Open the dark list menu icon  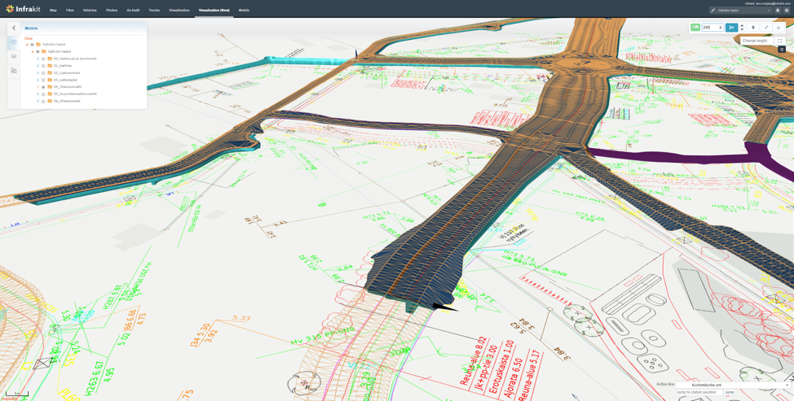tap(782, 50)
